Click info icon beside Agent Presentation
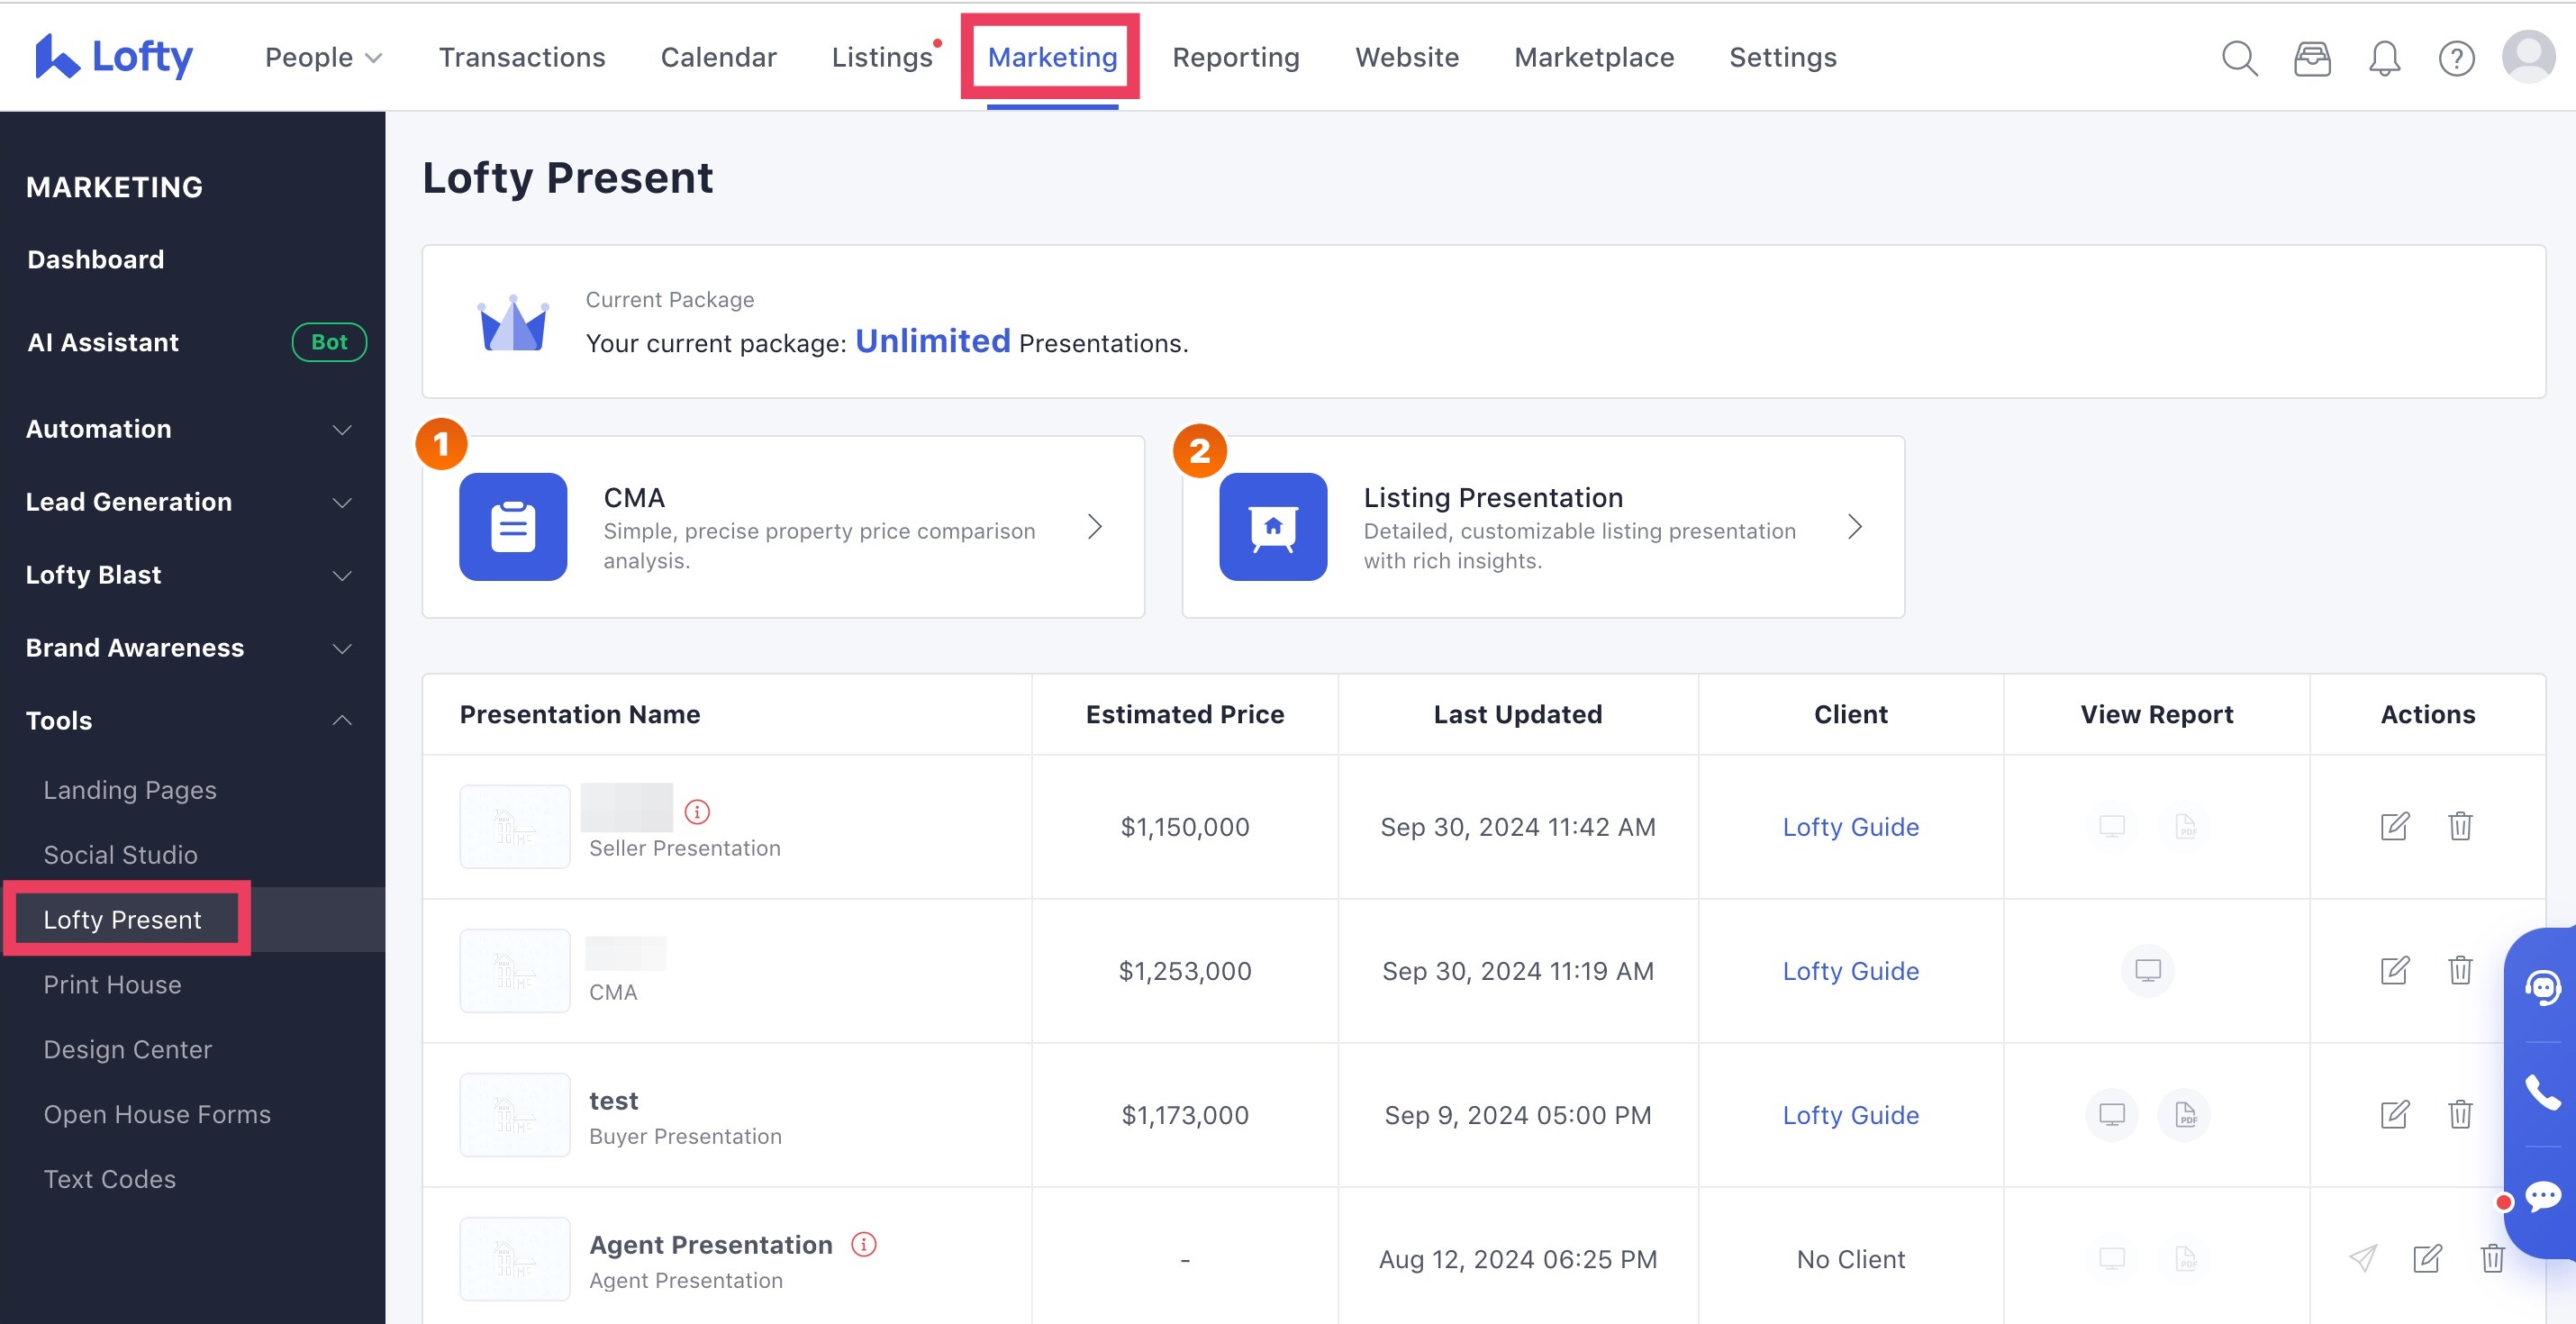The height and width of the screenshot is (1324, 2576). [864, 1243]
